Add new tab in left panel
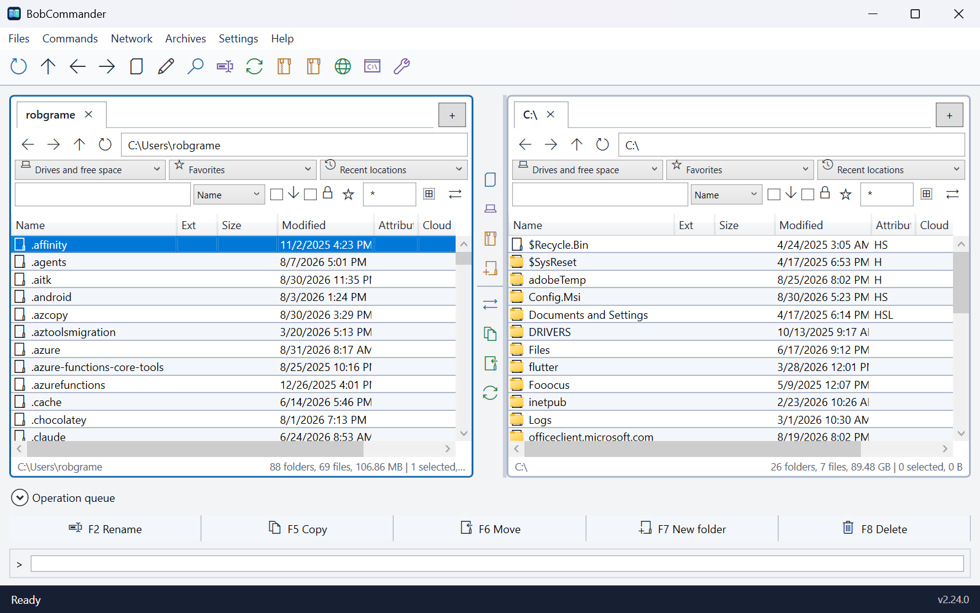This screenshot has height=613, width=980. 452,115
